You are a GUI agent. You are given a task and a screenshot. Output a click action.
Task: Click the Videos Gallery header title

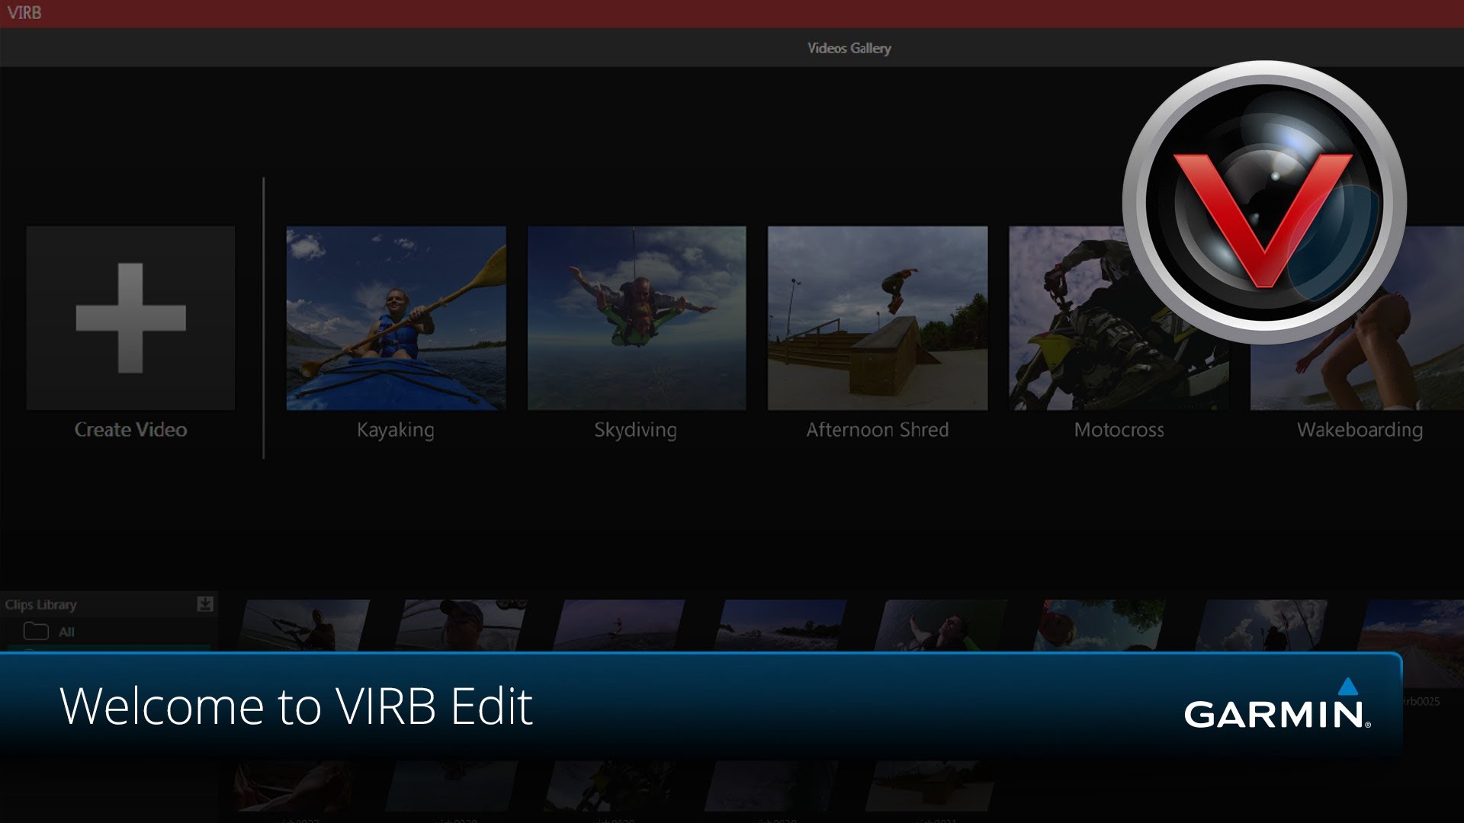(849, 48)
